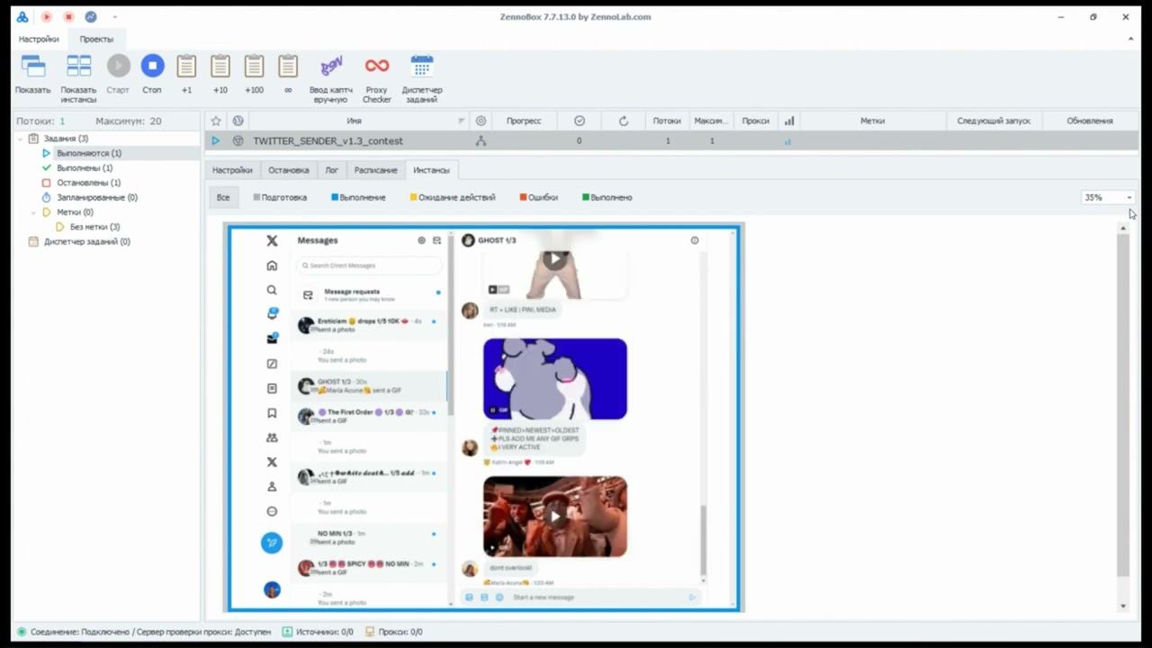Viewport: 1152px width, 648px height.
Task: Click the play icon of TWITTER_SENDER row
Action: (x=215, y=141)
